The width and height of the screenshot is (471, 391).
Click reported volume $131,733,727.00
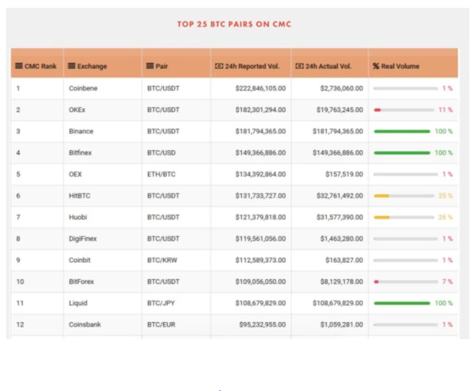[x=261, y=196]
